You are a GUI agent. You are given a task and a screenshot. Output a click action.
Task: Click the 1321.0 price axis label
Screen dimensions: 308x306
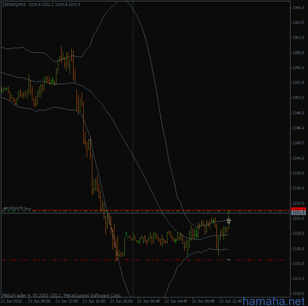(298, 279)
